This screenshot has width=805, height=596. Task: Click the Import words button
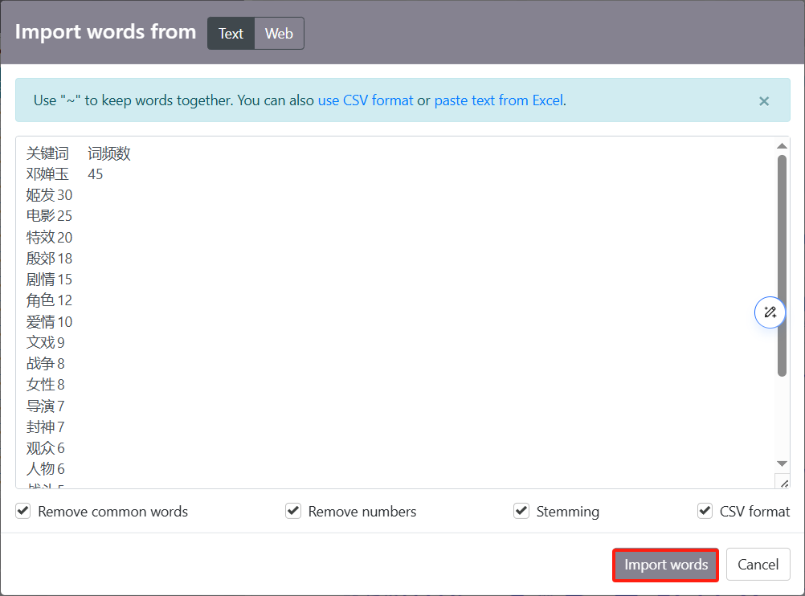tap(665, 565)
